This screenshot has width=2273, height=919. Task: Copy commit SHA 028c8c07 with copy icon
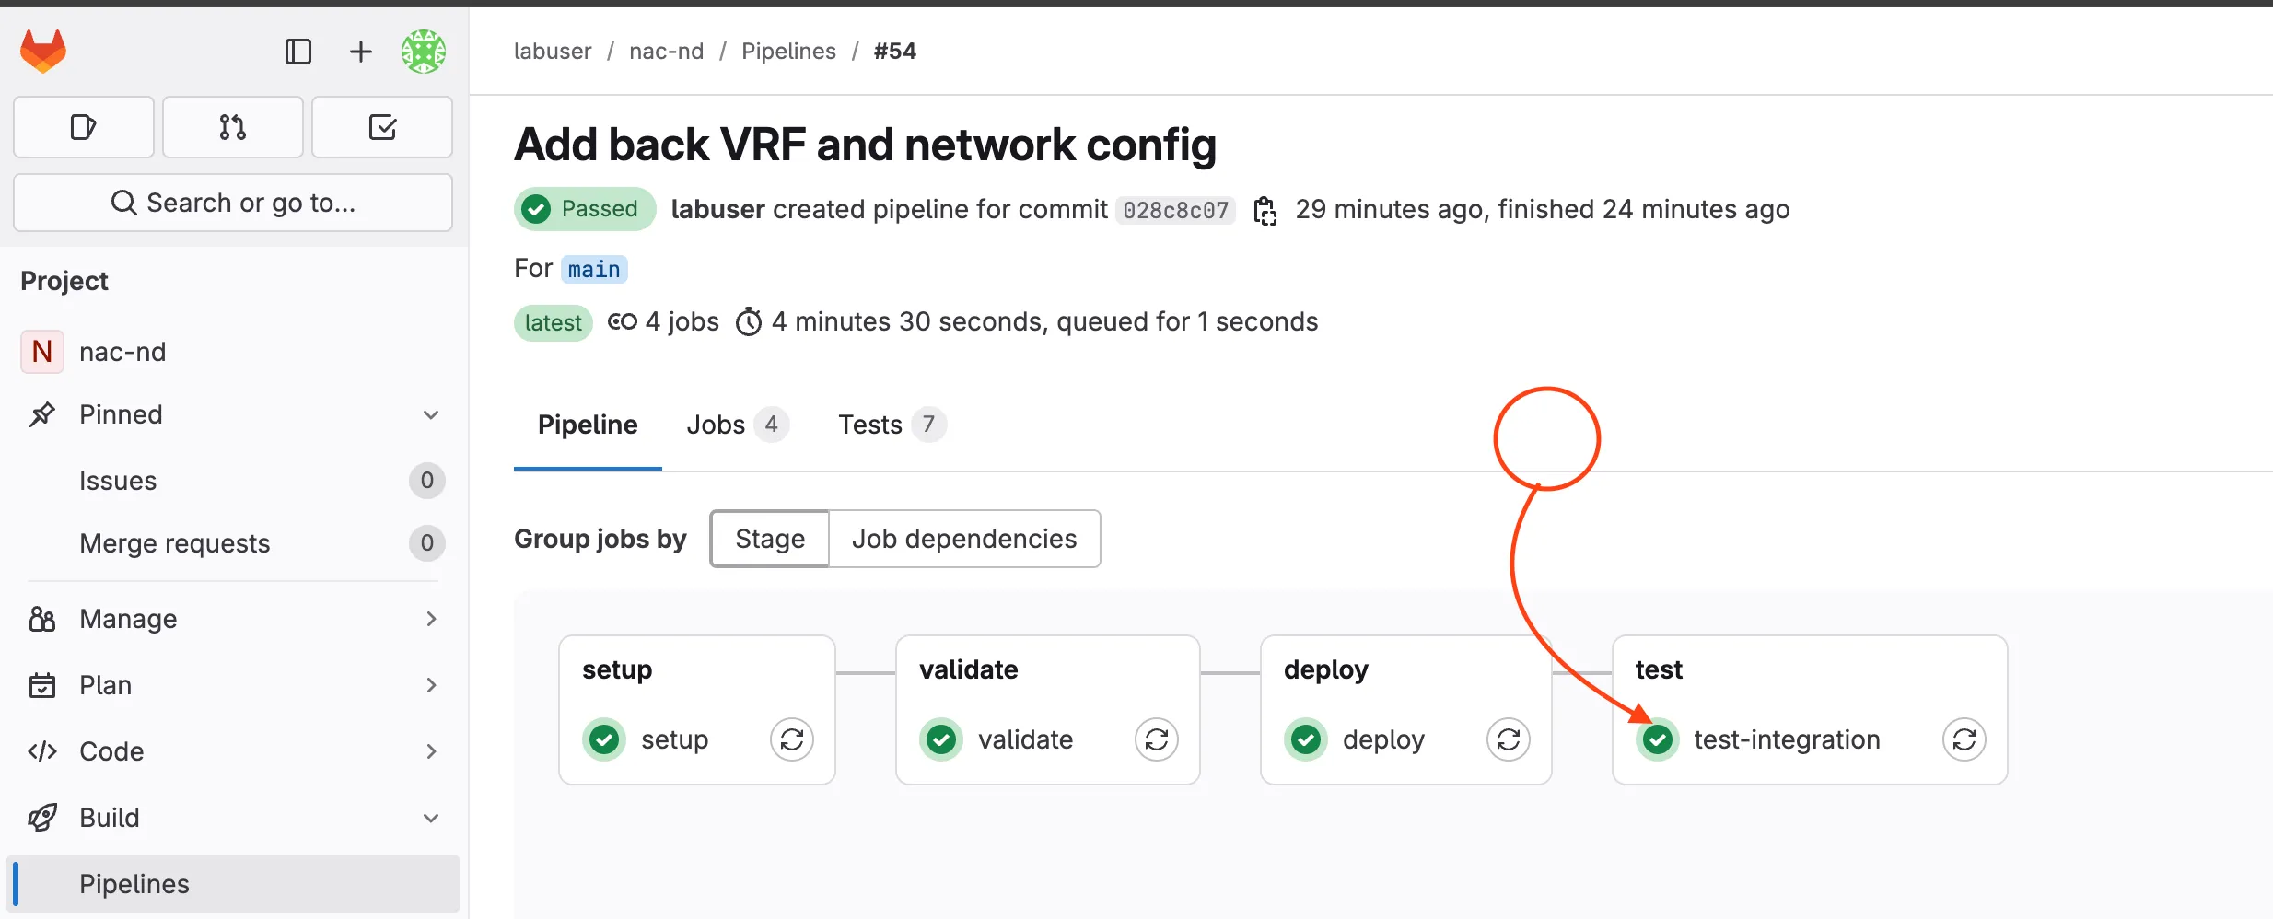click(x=1265, y=210)
